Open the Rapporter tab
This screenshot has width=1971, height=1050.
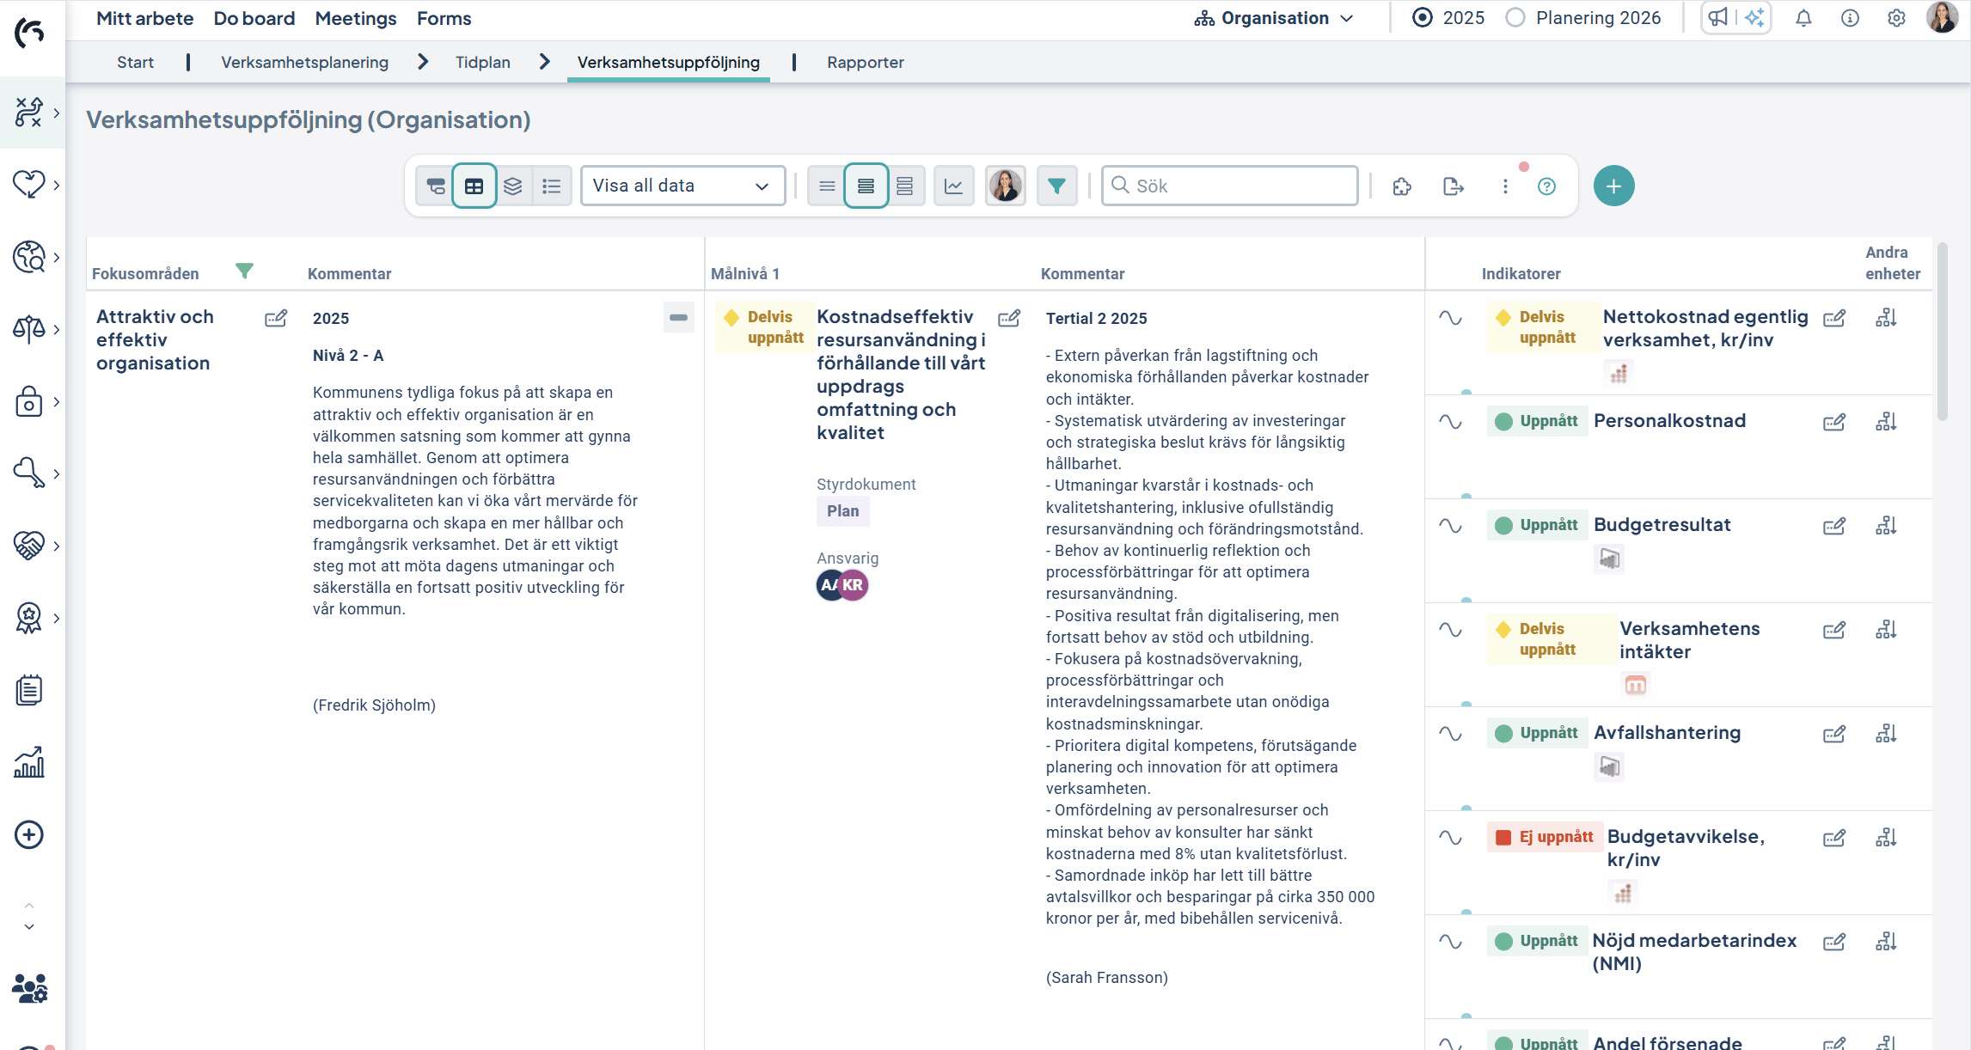pos(865,62)
